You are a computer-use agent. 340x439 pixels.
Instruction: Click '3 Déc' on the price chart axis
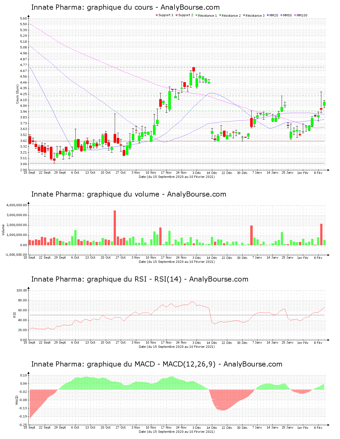pyautogui.click(x=197, y=172)
